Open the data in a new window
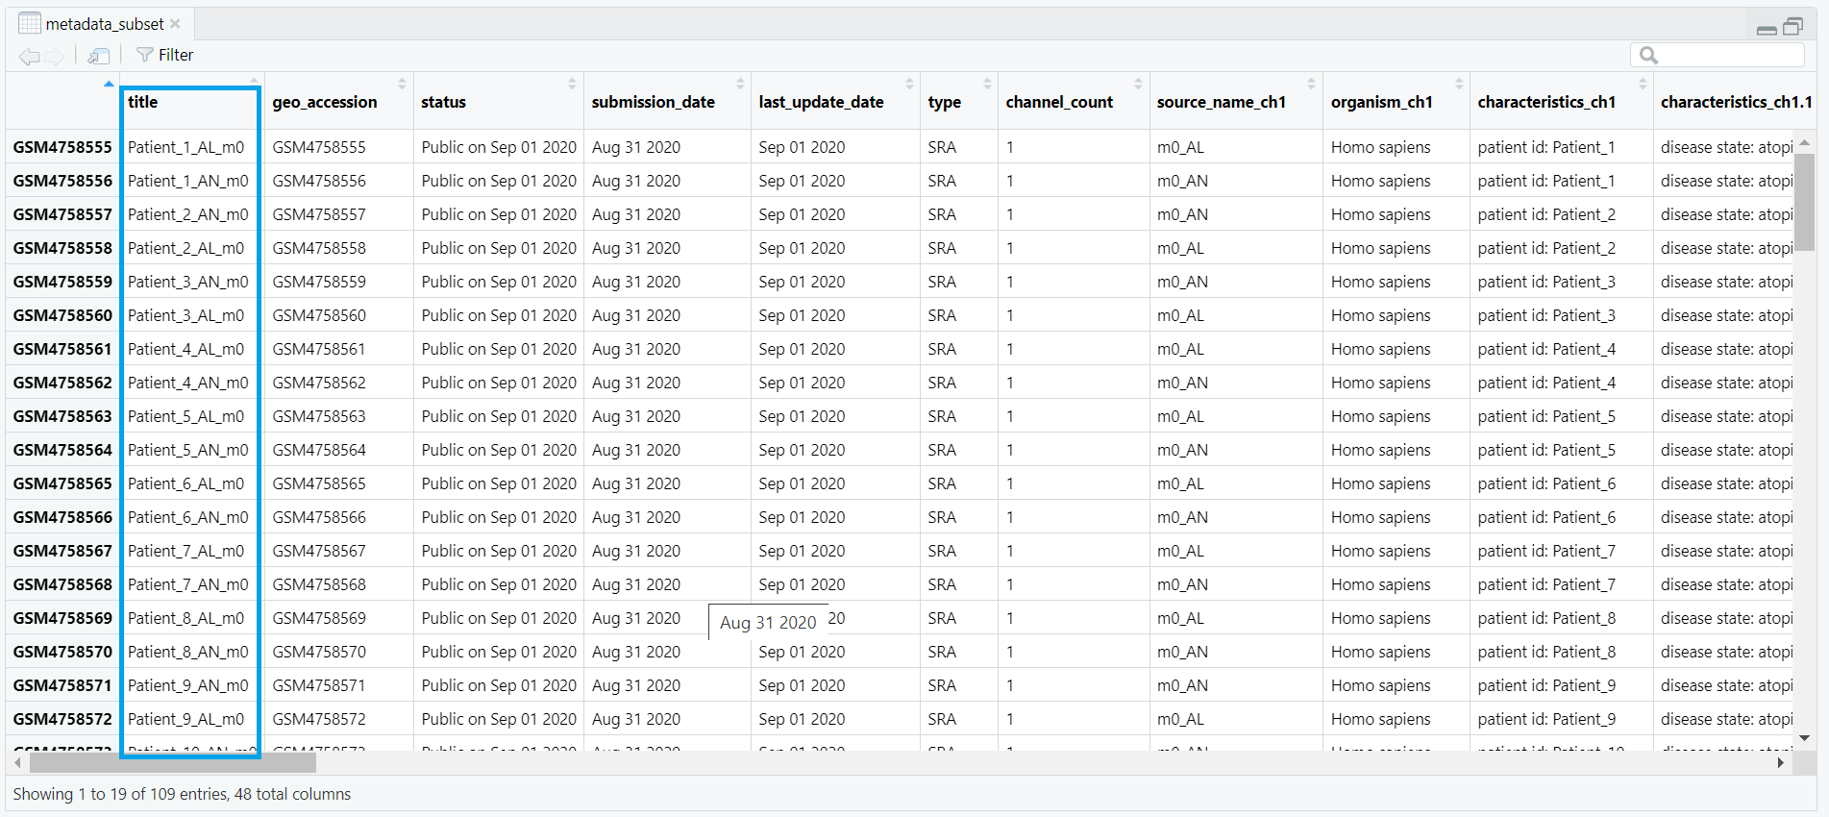 98,56
